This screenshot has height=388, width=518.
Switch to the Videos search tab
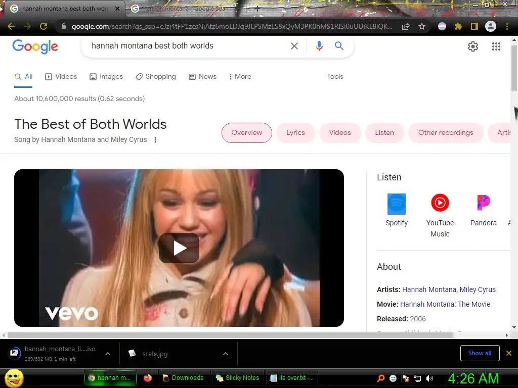61,77
